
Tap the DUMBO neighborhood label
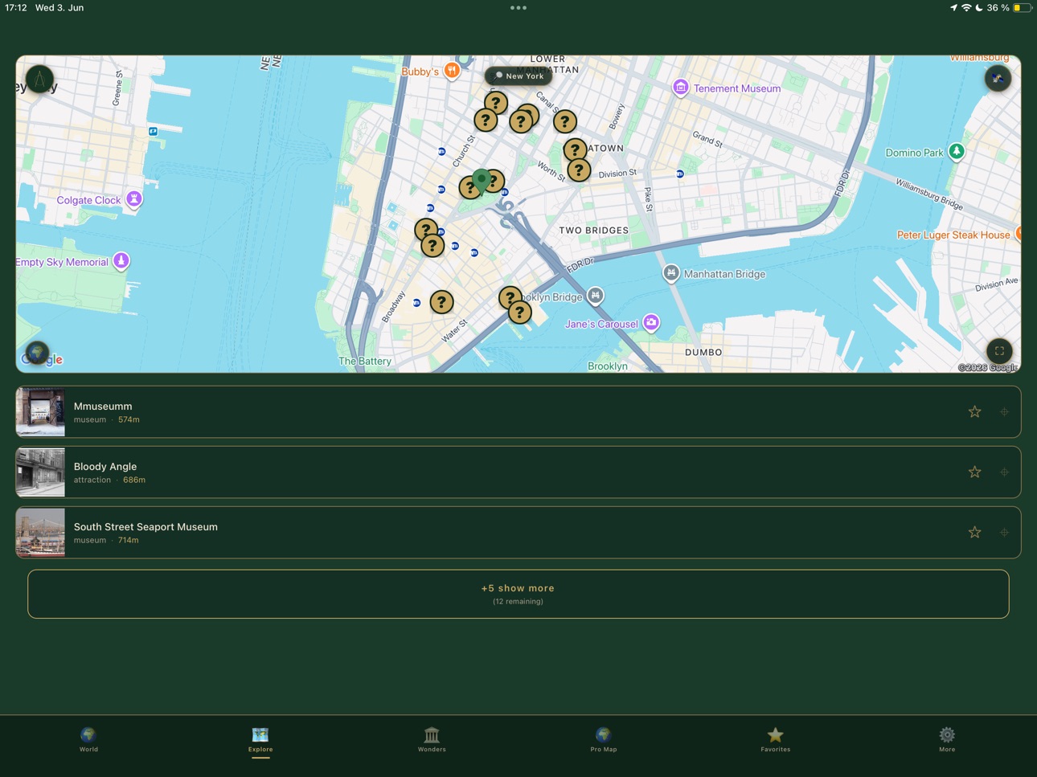(x=703, y=353)
